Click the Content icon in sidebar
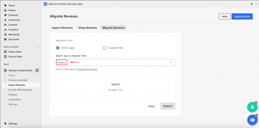This screenshot has width=259, height=128. coord(5,25)
